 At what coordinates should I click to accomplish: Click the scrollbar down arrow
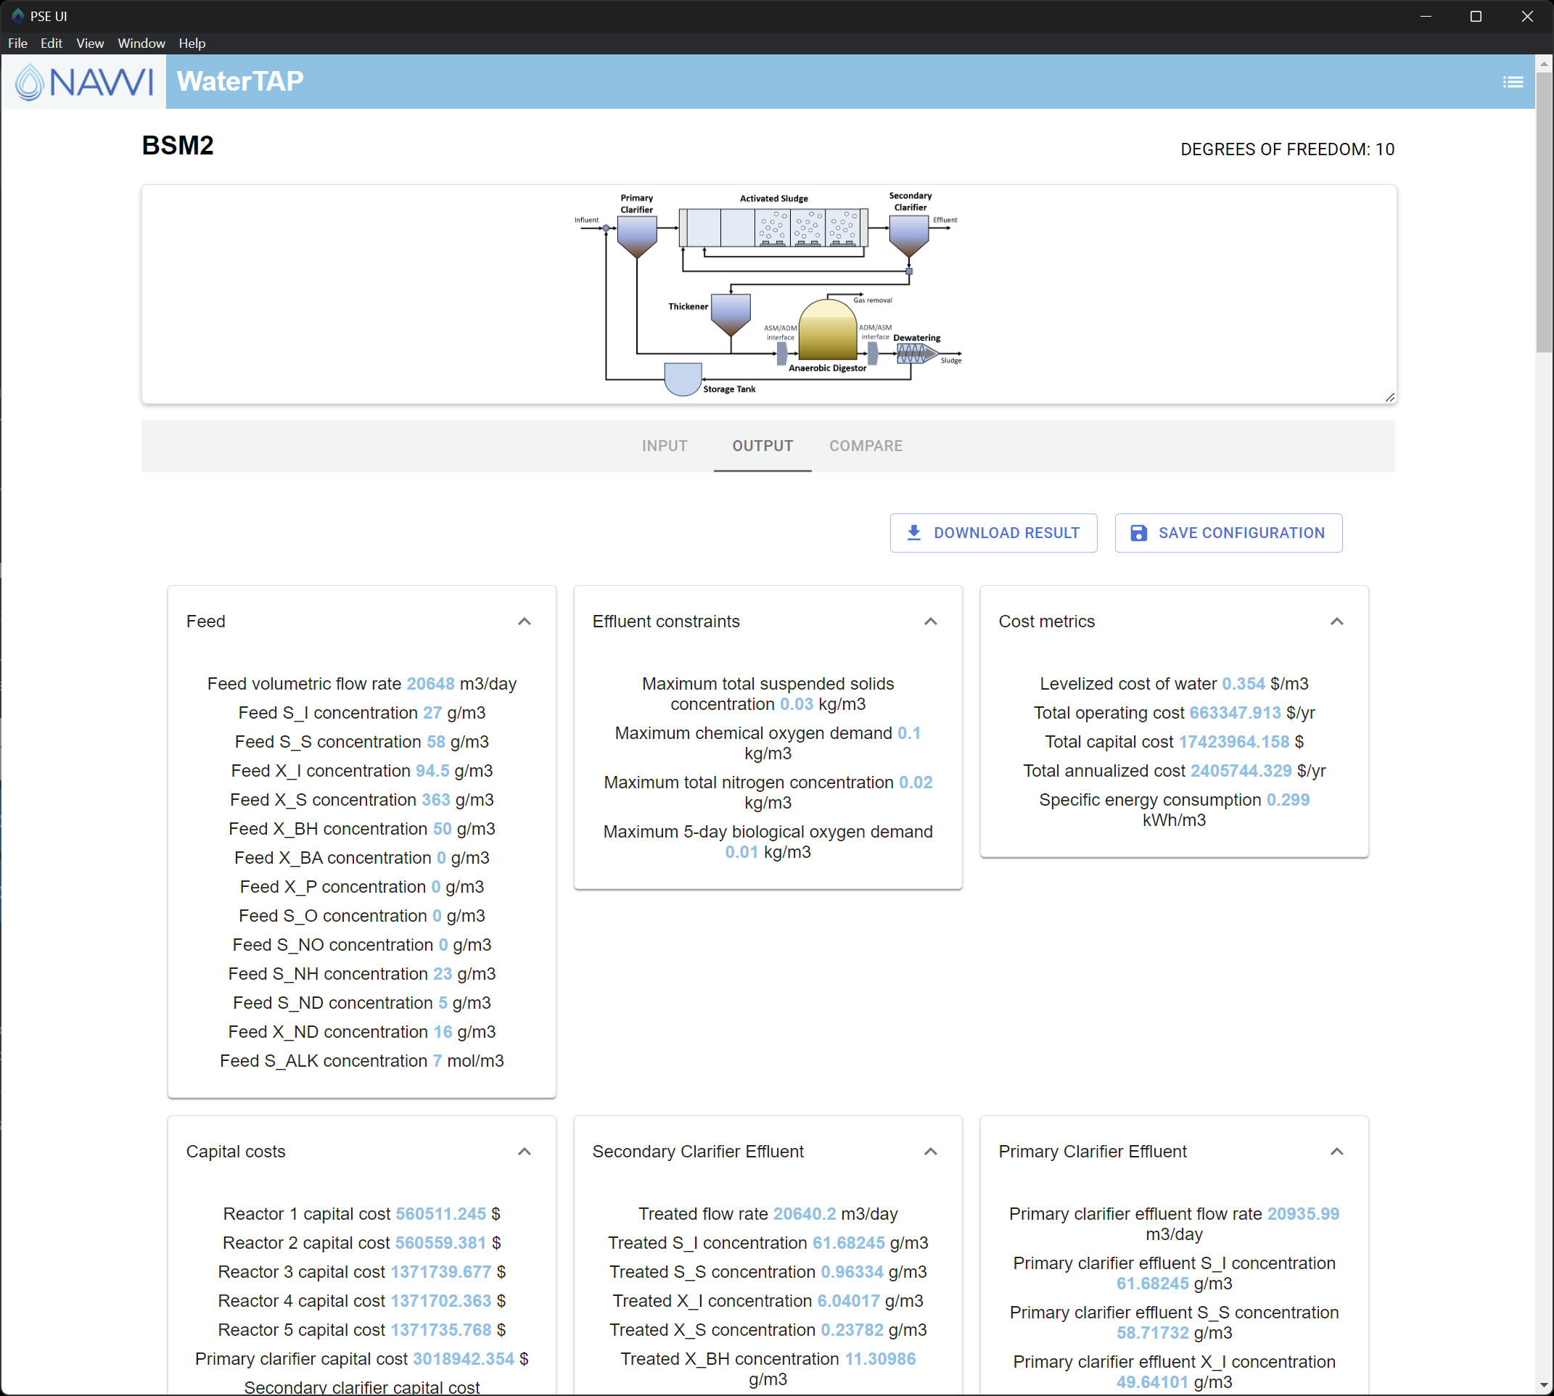pyautogui.click(x=1544, y=1387)
